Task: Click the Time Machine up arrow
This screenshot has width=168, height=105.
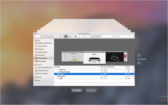Action: click(139, 55)
